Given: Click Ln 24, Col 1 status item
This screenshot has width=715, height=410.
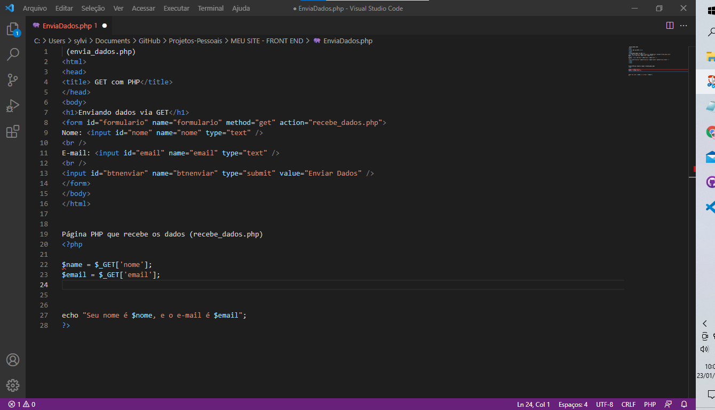Looking at the screenshot, I should tap(533, 404).
